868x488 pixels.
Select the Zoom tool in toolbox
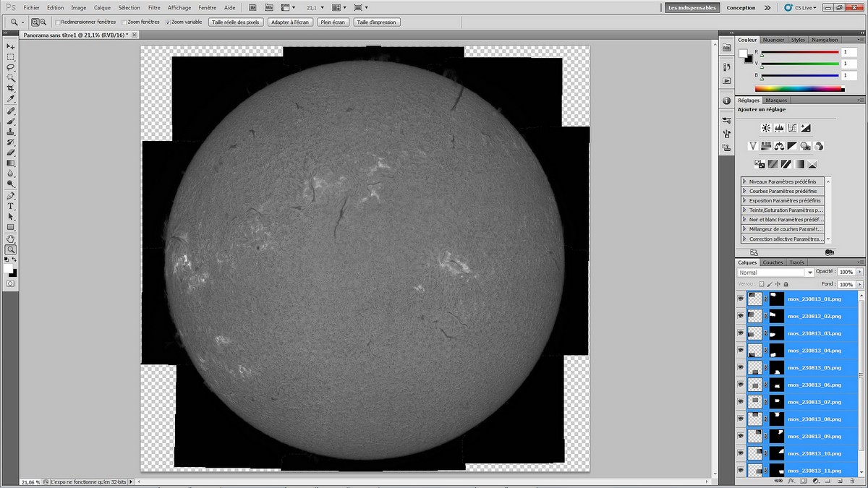click(x=11, y=249)
